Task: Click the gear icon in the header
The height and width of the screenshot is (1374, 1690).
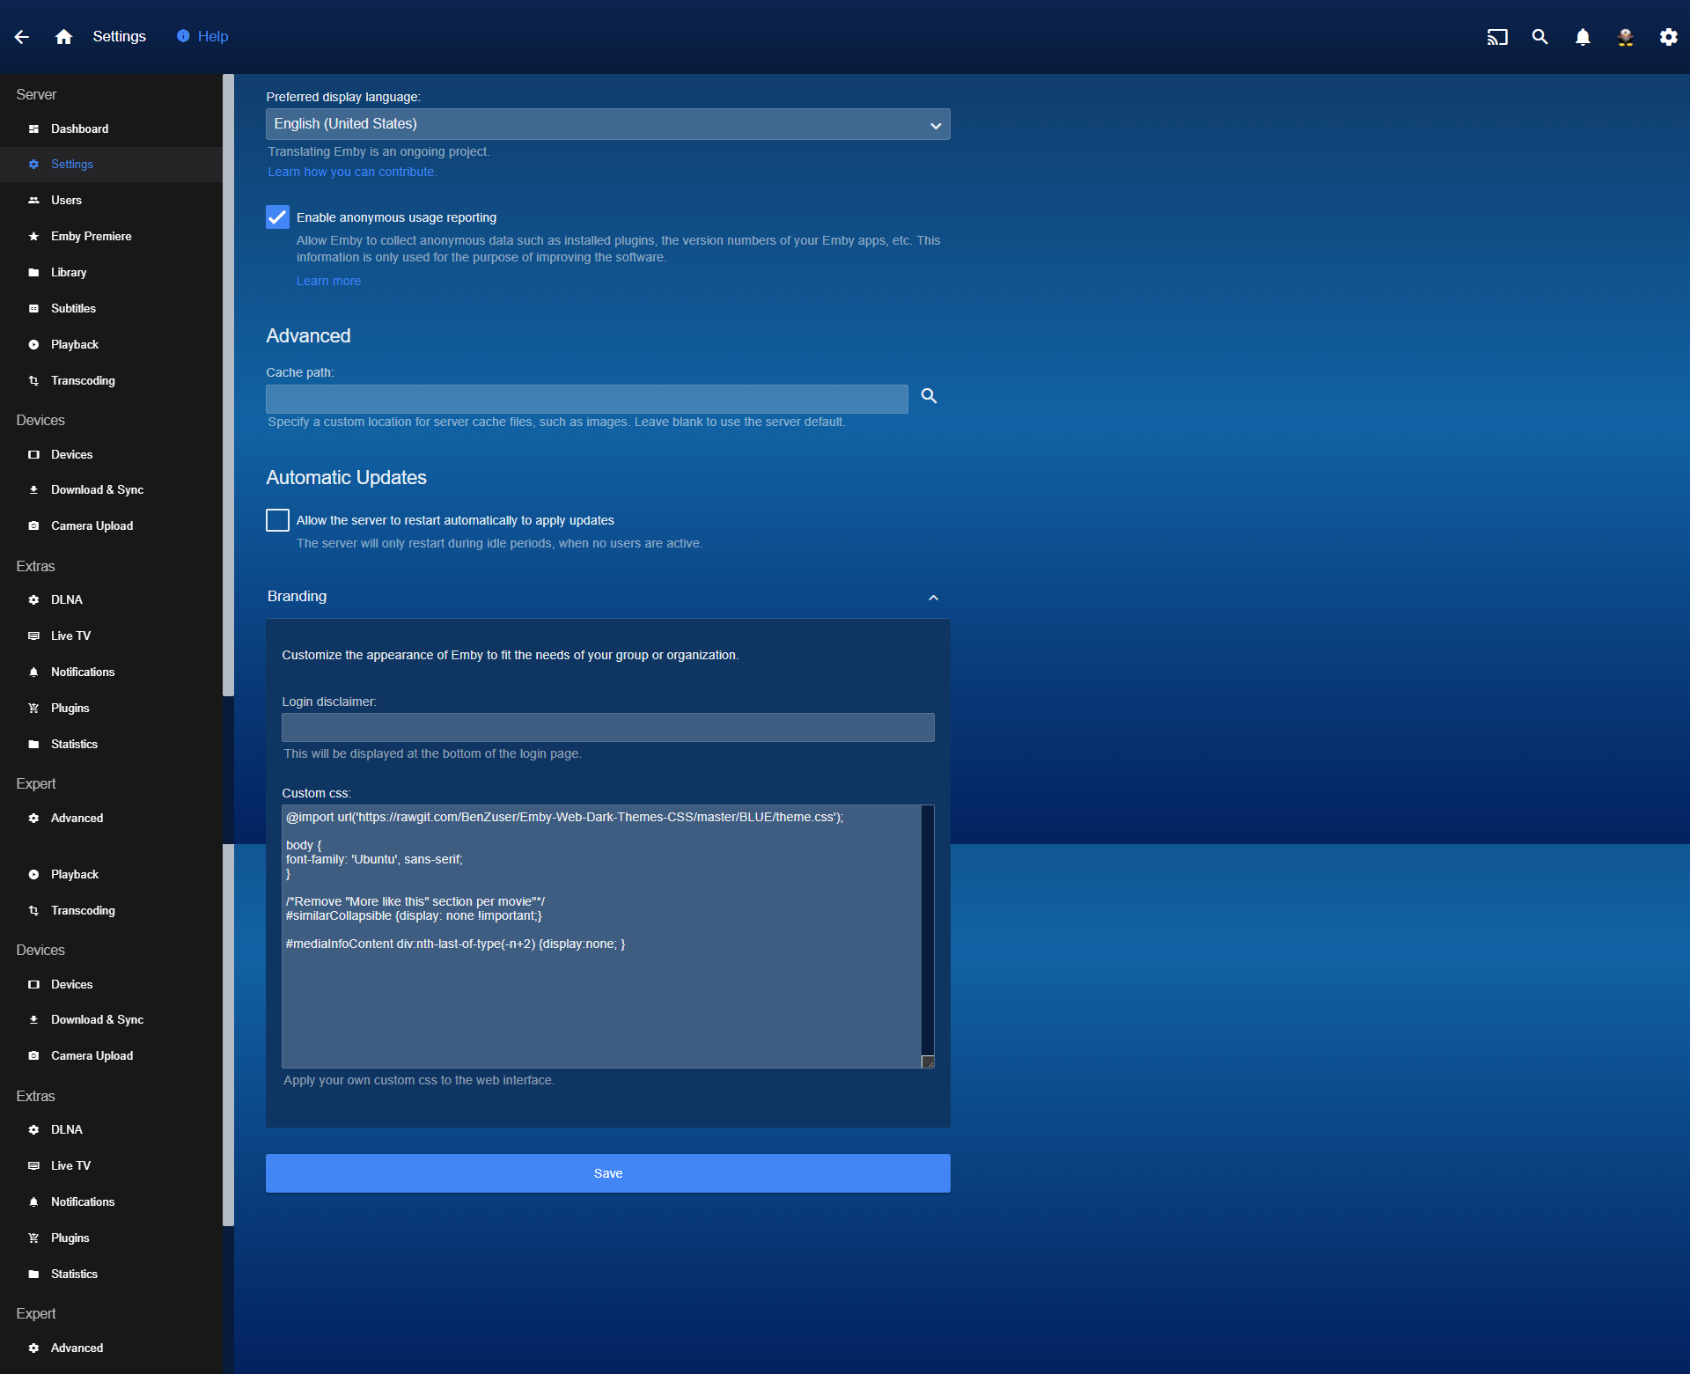Action: point(1668,37)
